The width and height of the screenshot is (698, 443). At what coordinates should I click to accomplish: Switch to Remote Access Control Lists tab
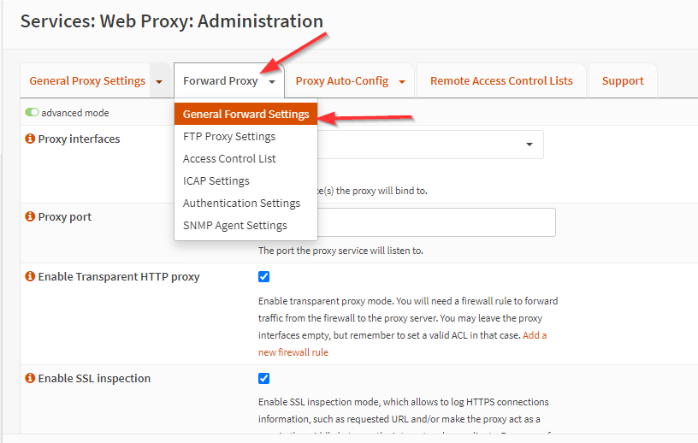(x=501, y=80)
